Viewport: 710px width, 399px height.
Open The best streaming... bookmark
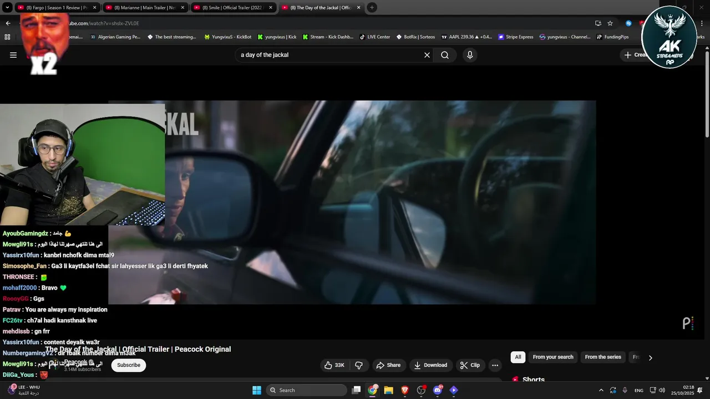click(x=171, y=37)
